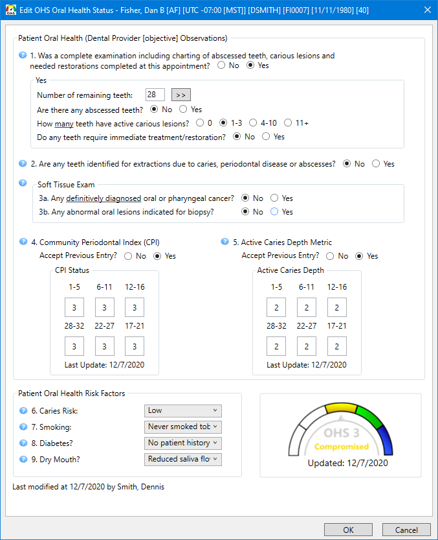The width and height of the screenshot is (438, 540).
Task: Select Yes for abnormal oral lesions biopsy
Action: [x=275, y=211]
